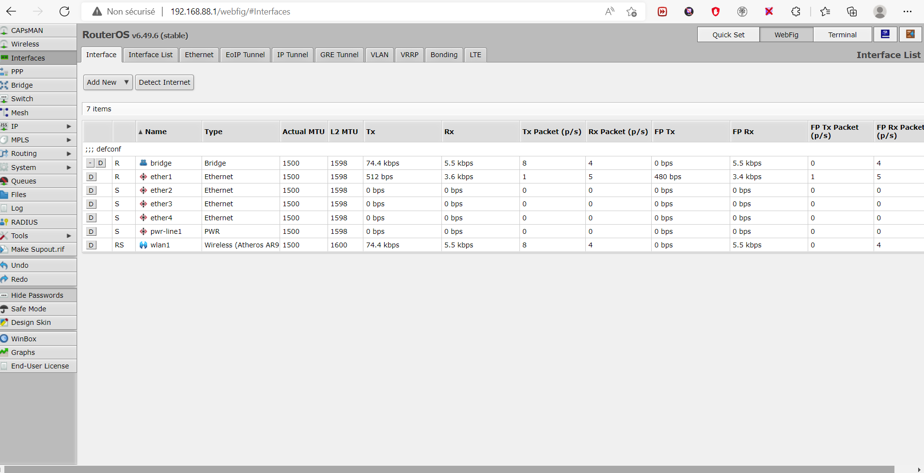Image resolution: width=924 pixels, height=473 pixels.
Task: Open the CAPsMAN menu icon
Action: point(4,31)
